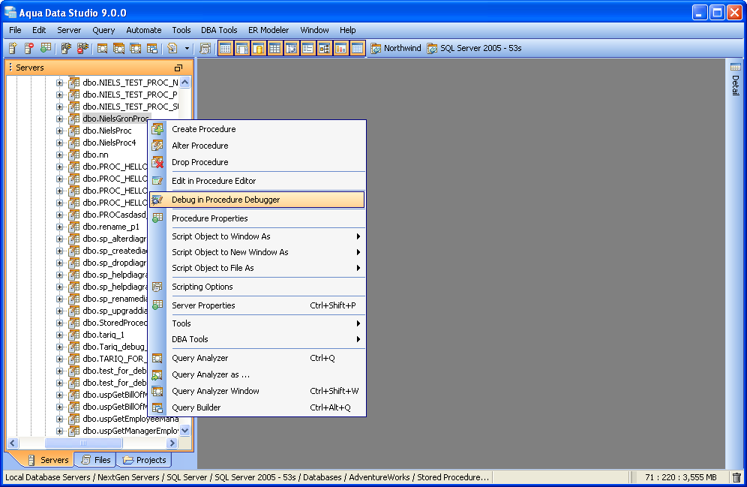Click the Servers tree scroll-up arrow

point(184,82)
